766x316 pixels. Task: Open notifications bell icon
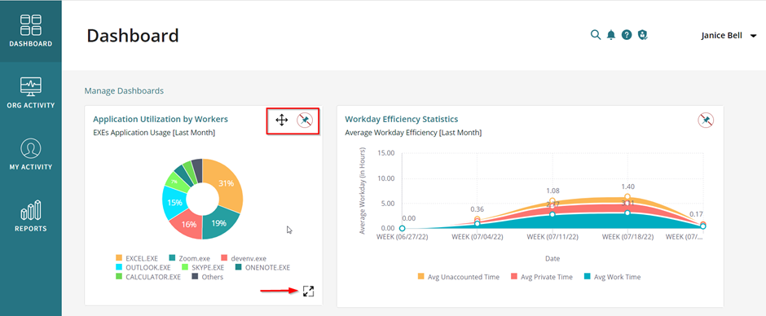[610, 35]
